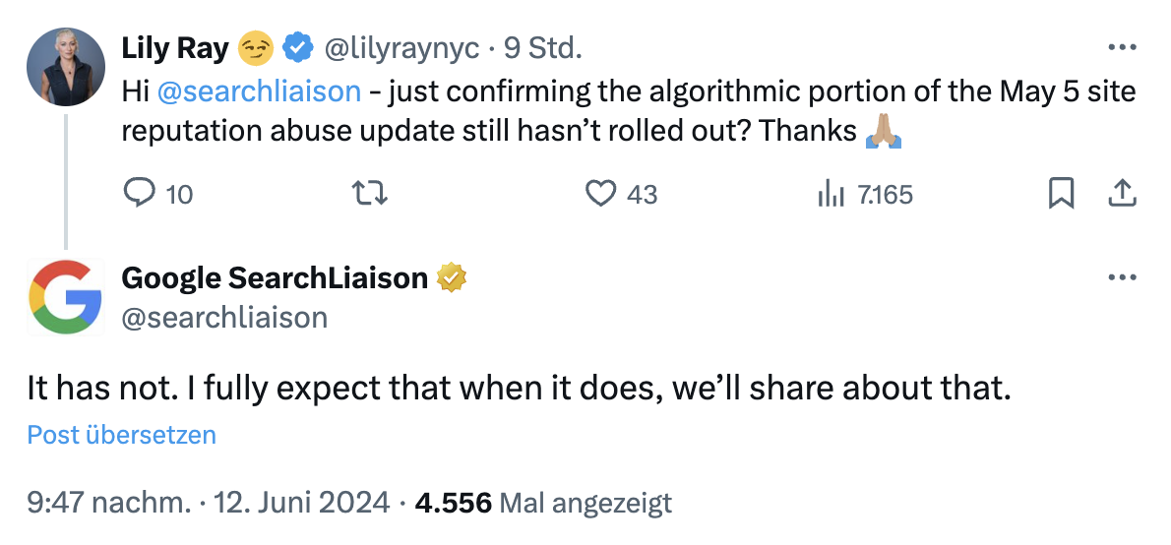The image size is (1171, 545).
Task: Open more options on Google SearchLiaison's reply
Action: 1122,278
